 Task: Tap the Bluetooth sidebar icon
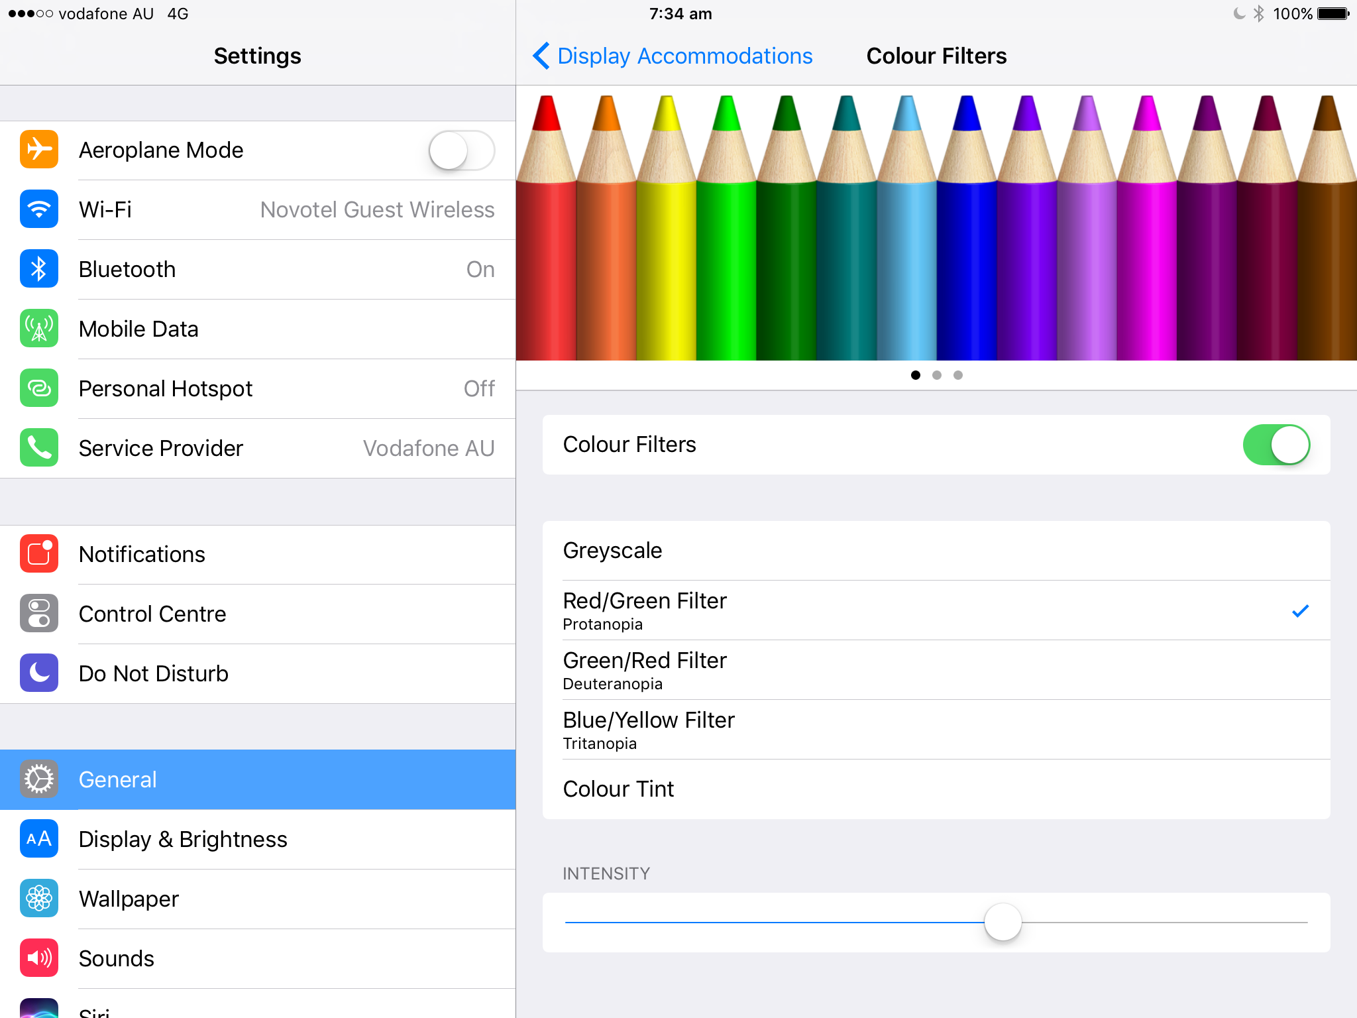tap(39, 269)
